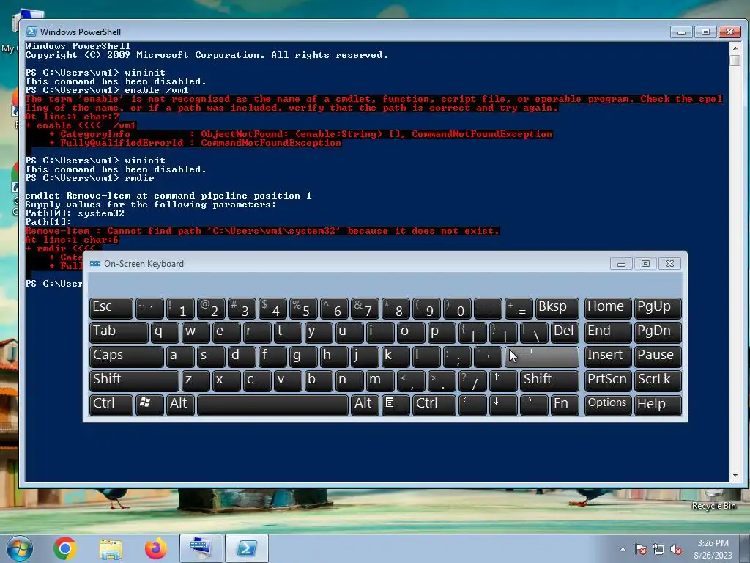Screen dimensions: 750x563
Task: Open the network tray icon
Action: click(658, 549)
